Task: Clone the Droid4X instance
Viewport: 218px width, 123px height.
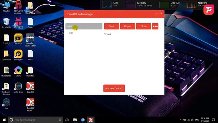Action: pos(143,26)
